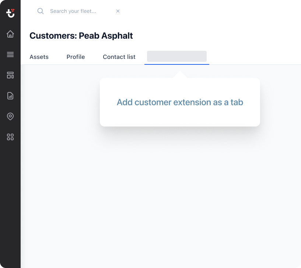Click the blue underline of the active tab

coord(177,64)
